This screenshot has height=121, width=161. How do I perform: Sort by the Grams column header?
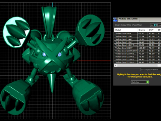[x=143, y=30]
